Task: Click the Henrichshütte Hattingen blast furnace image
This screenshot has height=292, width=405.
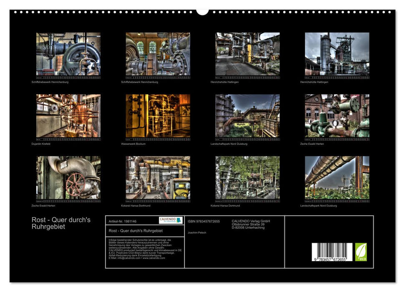Action: coord(338,55)
